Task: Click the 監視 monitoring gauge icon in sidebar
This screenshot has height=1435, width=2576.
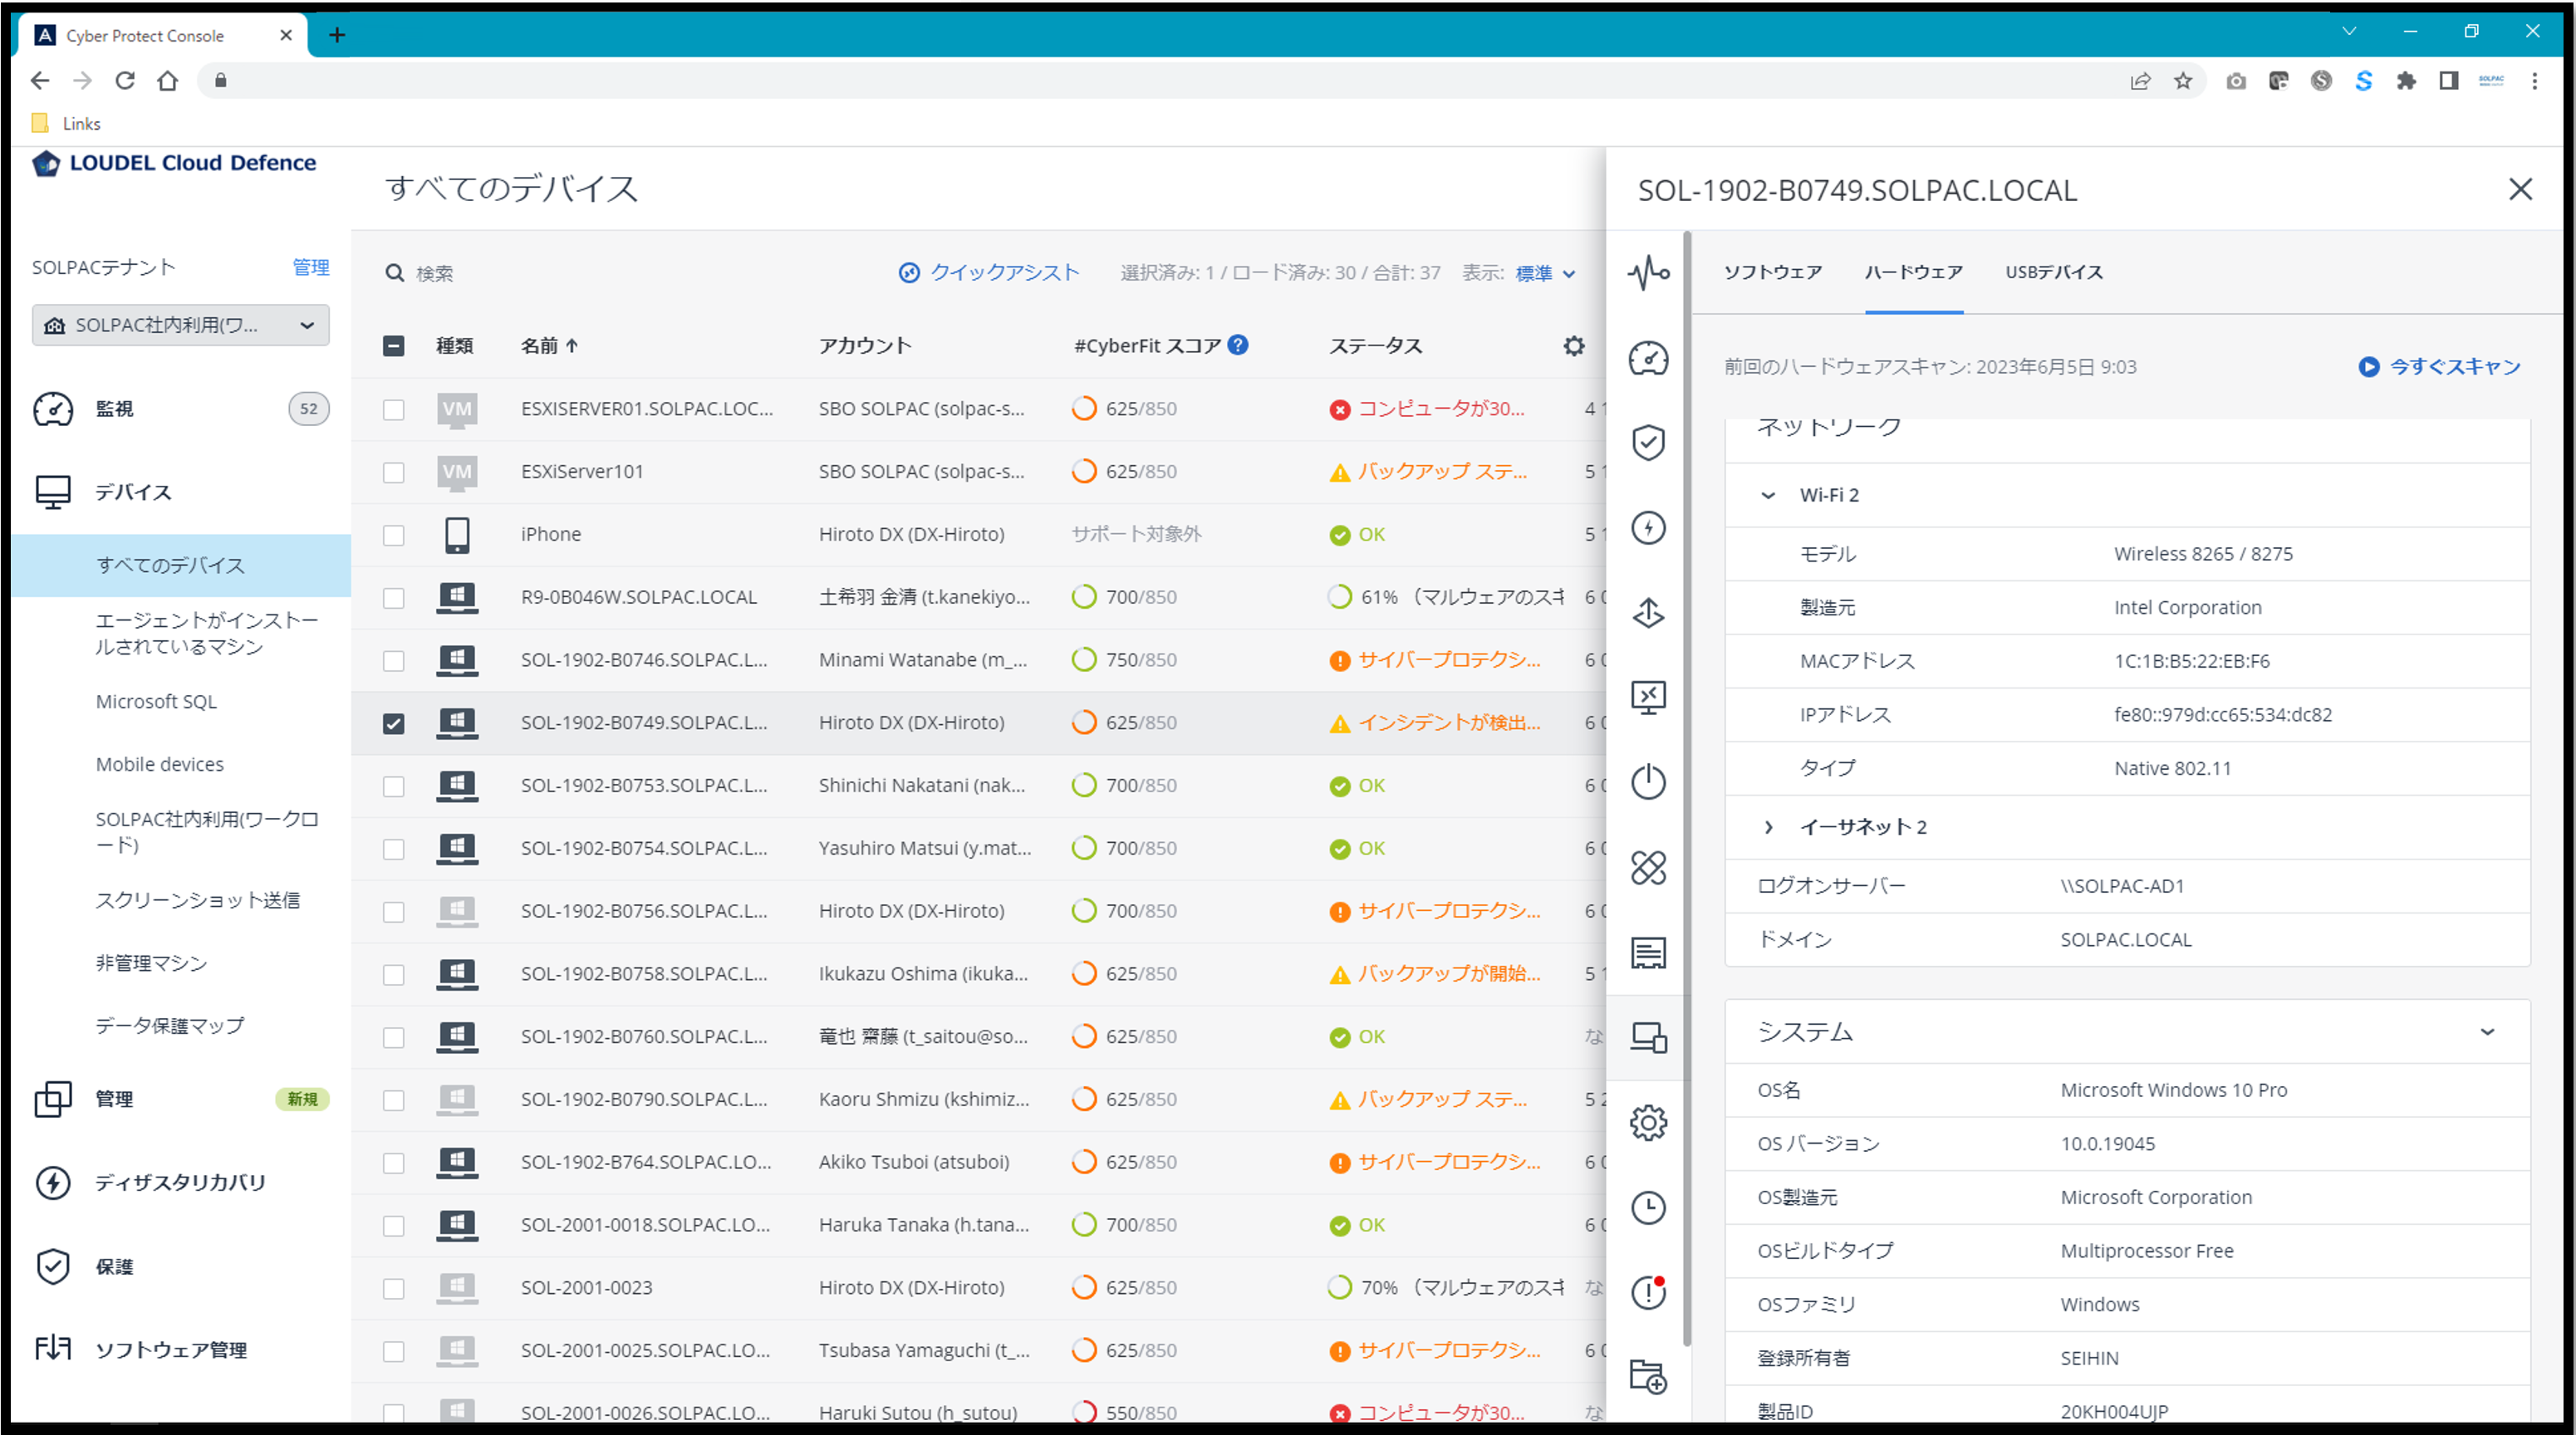Action: coord(53,409)
